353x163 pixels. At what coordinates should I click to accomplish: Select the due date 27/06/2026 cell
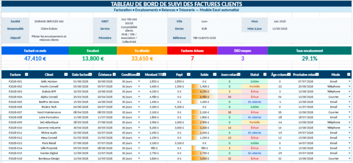coord(105,122)
